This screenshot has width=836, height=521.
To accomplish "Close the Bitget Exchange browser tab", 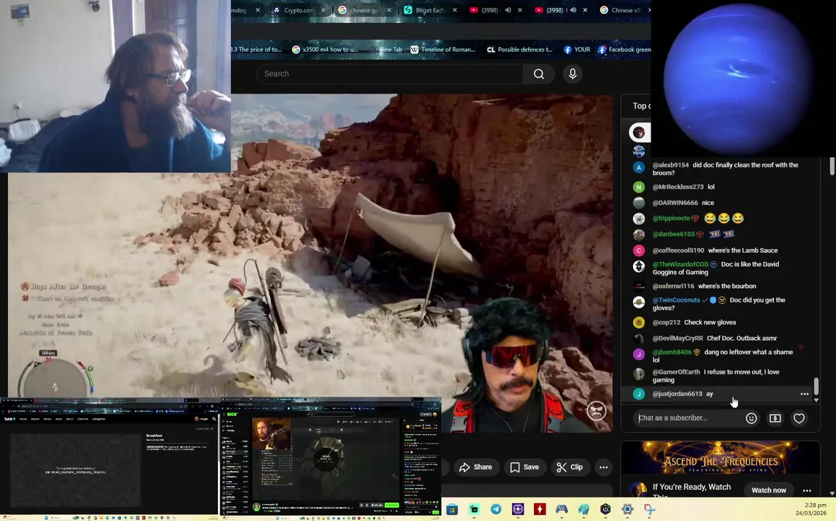I will point(454,10).
